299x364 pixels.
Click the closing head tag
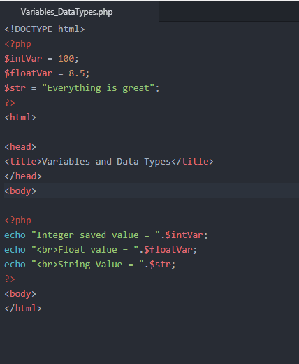[x=23, y=176]
